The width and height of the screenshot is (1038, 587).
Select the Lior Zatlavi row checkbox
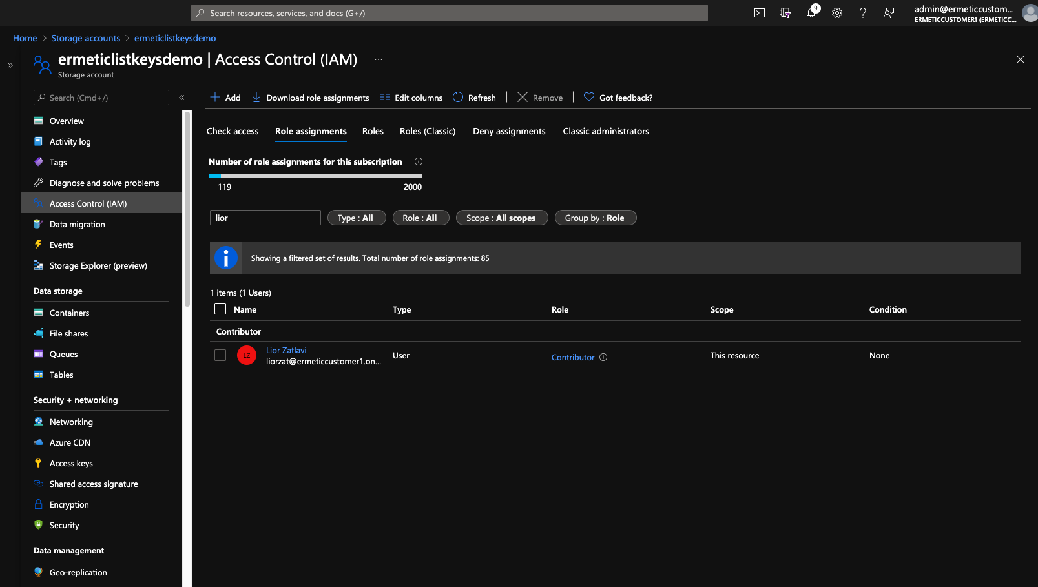[x=220, y=355]
